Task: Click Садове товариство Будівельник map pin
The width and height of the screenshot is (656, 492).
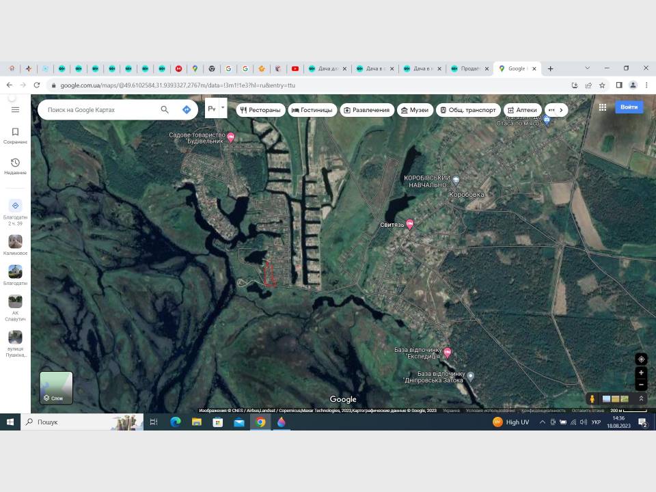Action: pyautogui.click(x=230, y=137)
